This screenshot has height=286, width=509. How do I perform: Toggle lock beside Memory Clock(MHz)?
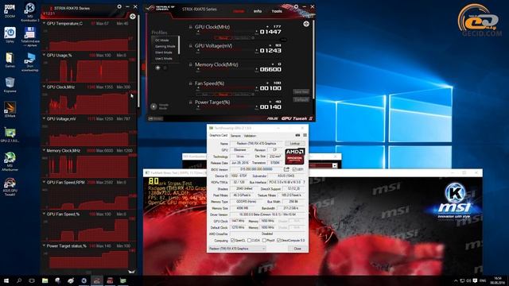tap(191, 65)
